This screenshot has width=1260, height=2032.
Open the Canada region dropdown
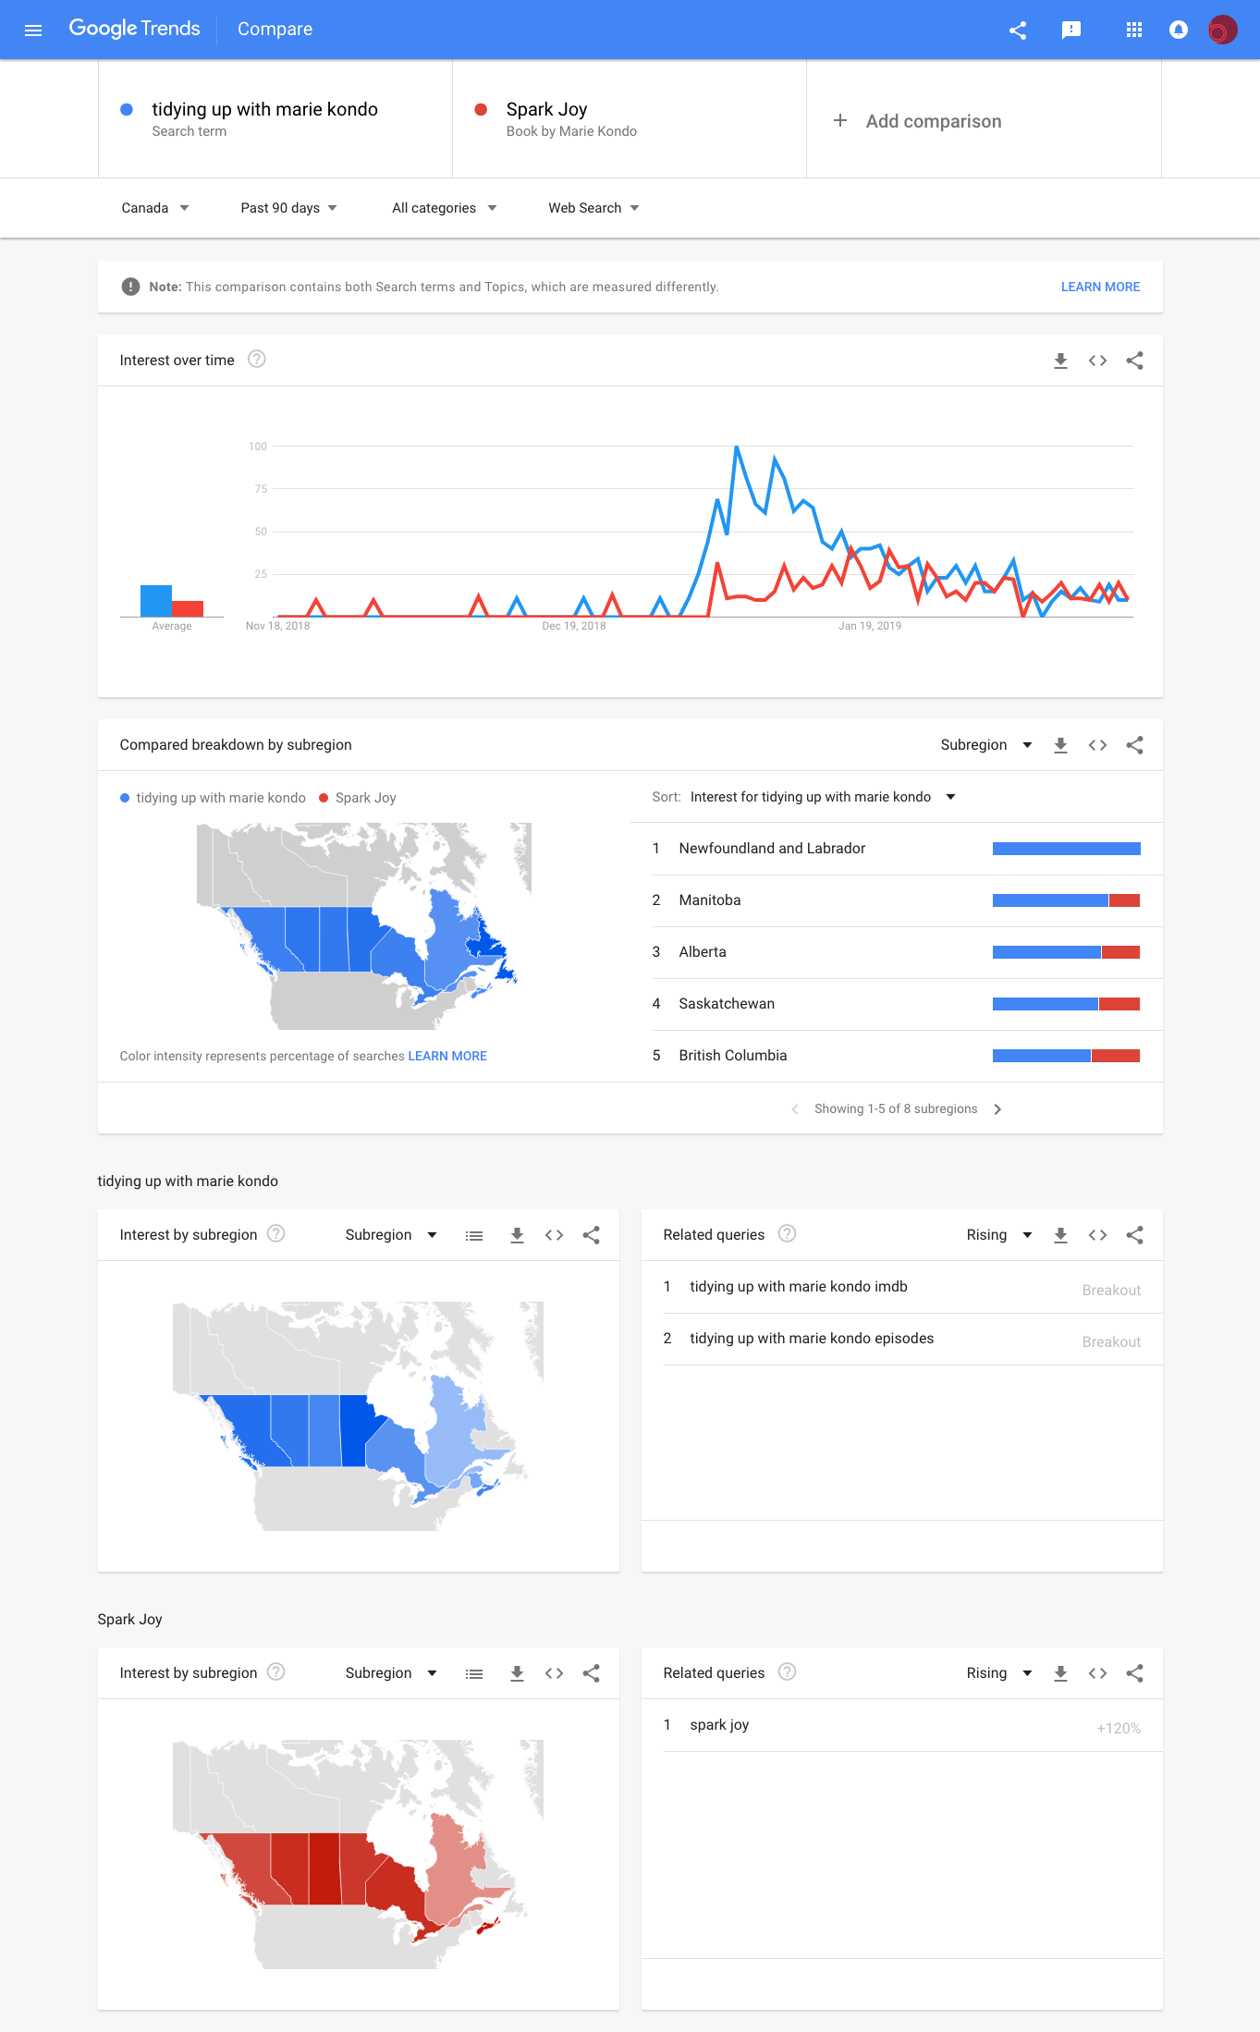point(155,208)
